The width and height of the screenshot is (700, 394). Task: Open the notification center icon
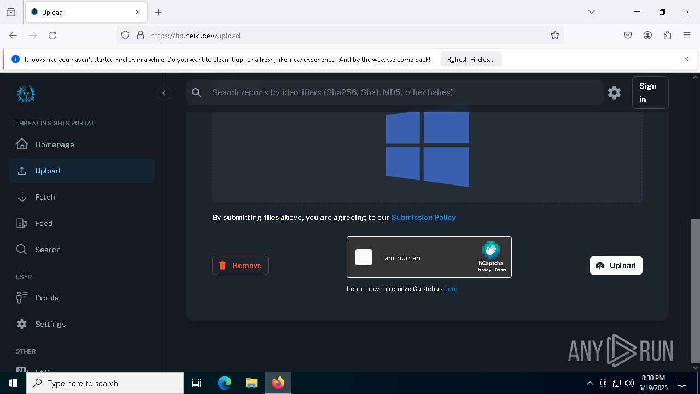point(682,383)
